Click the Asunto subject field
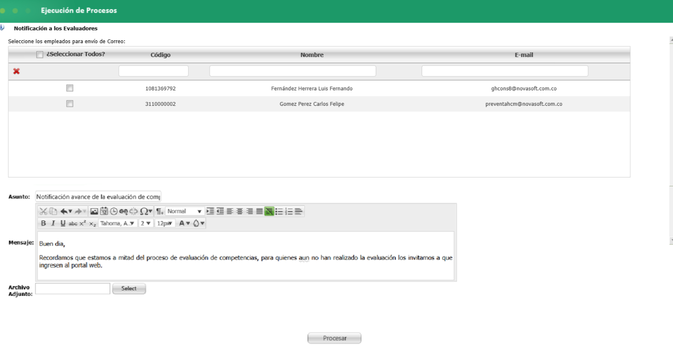The image size is (673, 346). pos(98,197)
